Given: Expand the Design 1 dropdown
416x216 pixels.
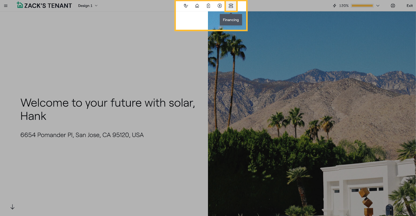Looking at the screenshot, I should point(88,6).
